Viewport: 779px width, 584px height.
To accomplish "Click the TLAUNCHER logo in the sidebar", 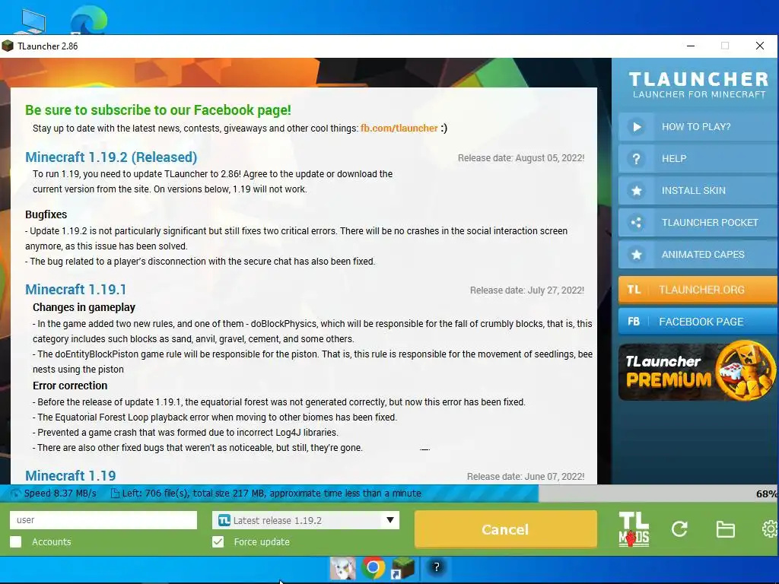I will pyautogui.click(x=698, y=84).
